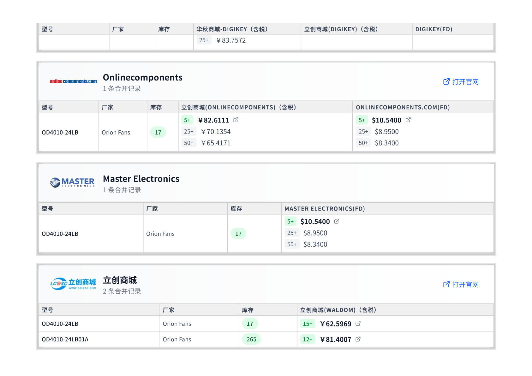Click the green stock badge showing 265

251,339
